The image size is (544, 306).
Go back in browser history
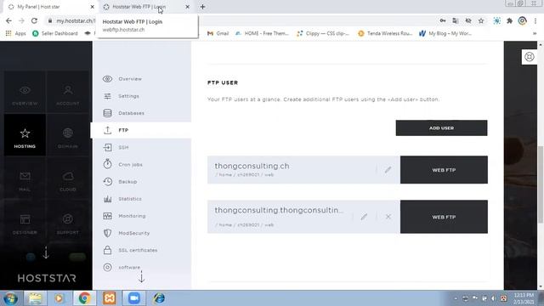(8, 20)
